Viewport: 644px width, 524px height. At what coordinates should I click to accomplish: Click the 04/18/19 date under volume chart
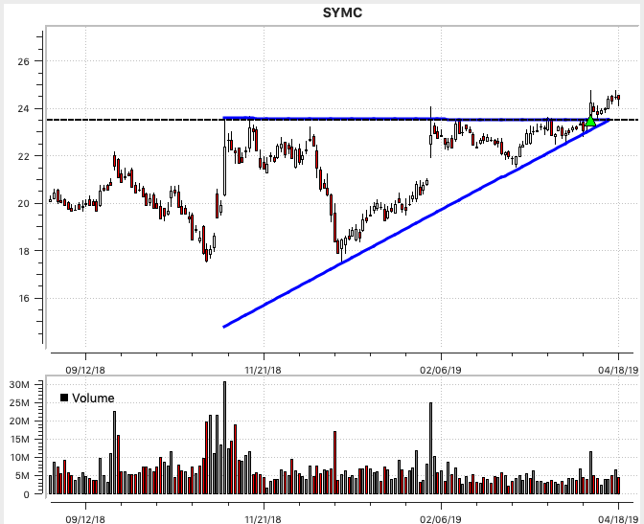618,519
